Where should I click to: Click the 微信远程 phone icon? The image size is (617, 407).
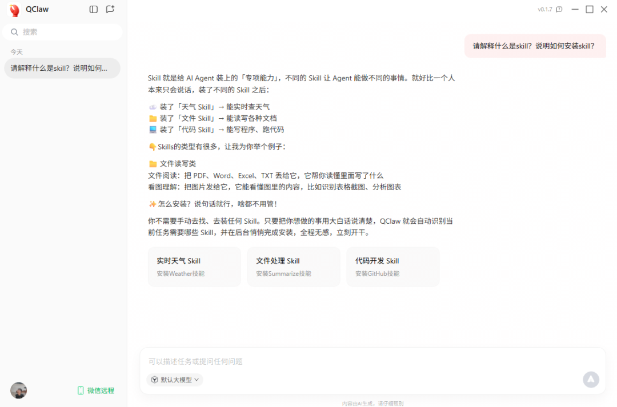(x=81, y=390)
